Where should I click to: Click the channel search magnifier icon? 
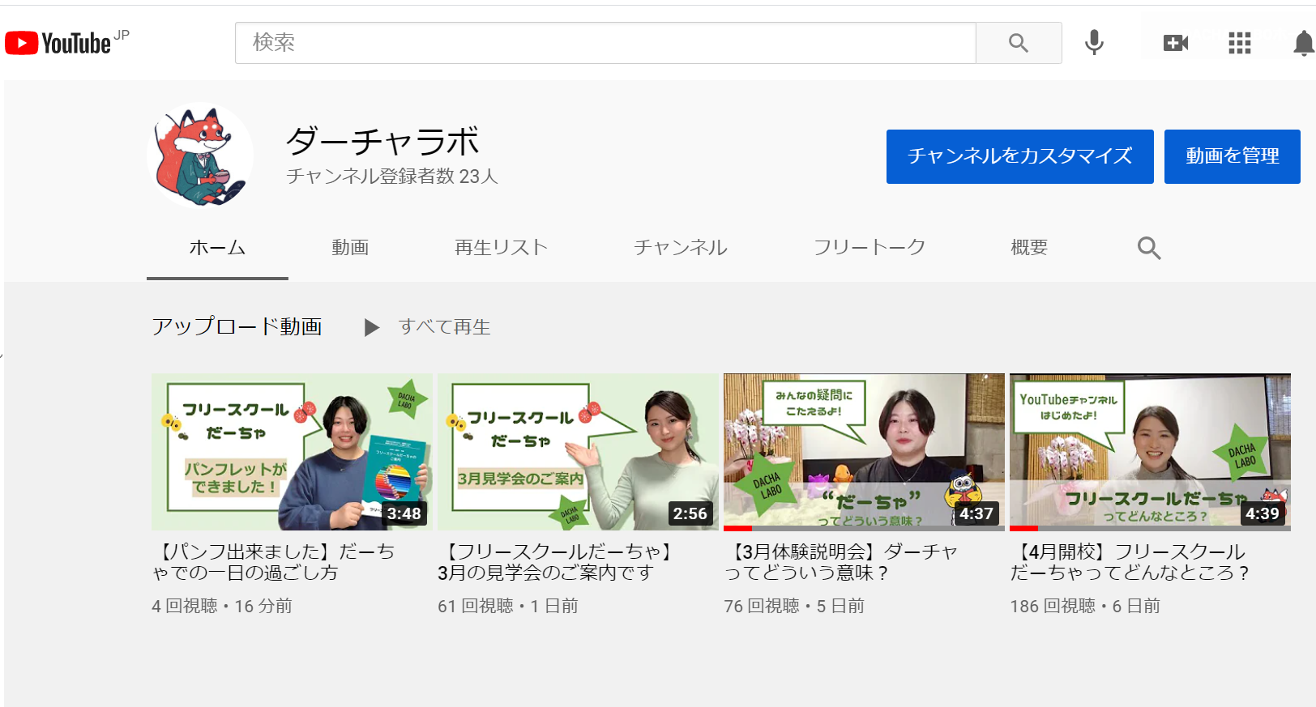[1148, 248]
